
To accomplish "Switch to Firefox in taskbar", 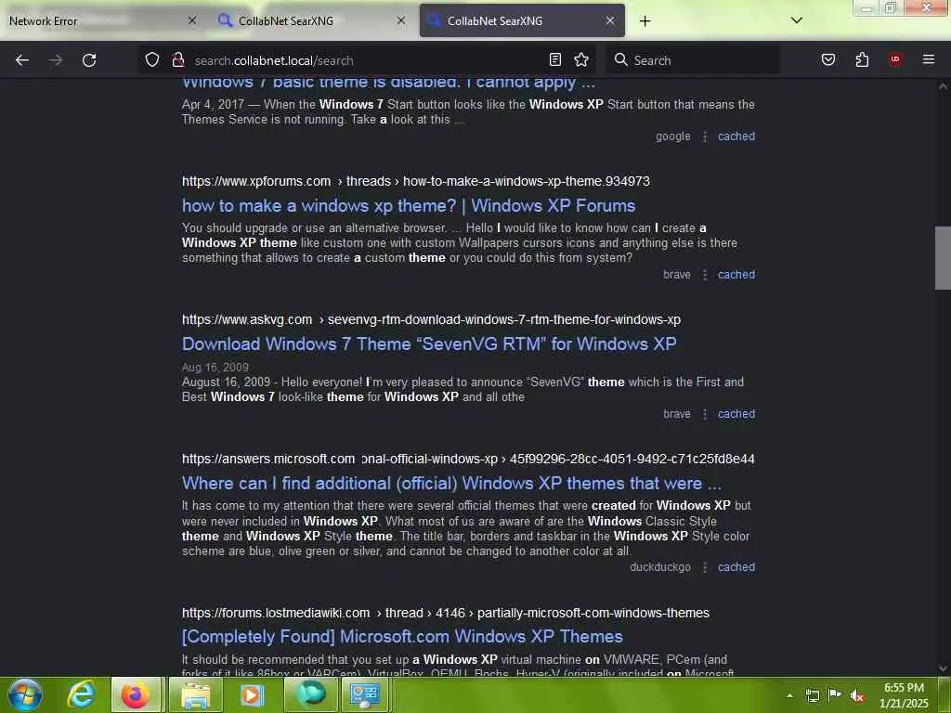I will [x=136, y=694].
